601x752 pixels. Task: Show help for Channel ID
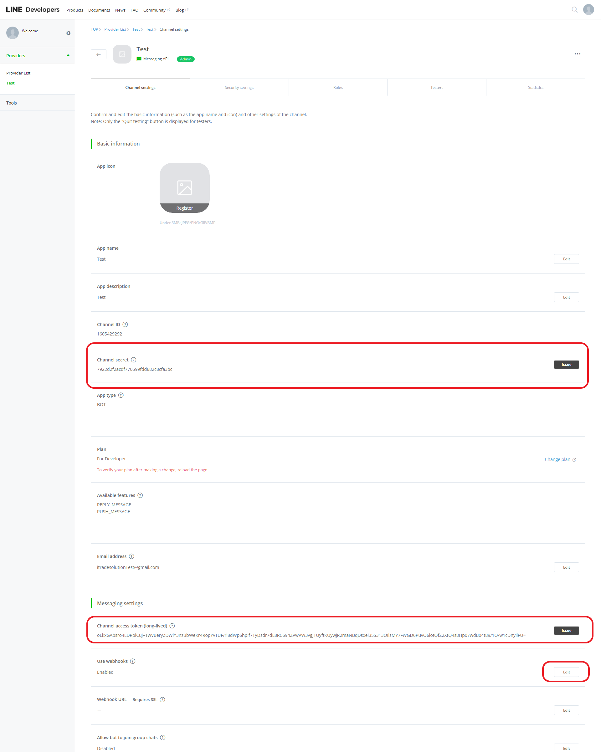tap(125, 325)
